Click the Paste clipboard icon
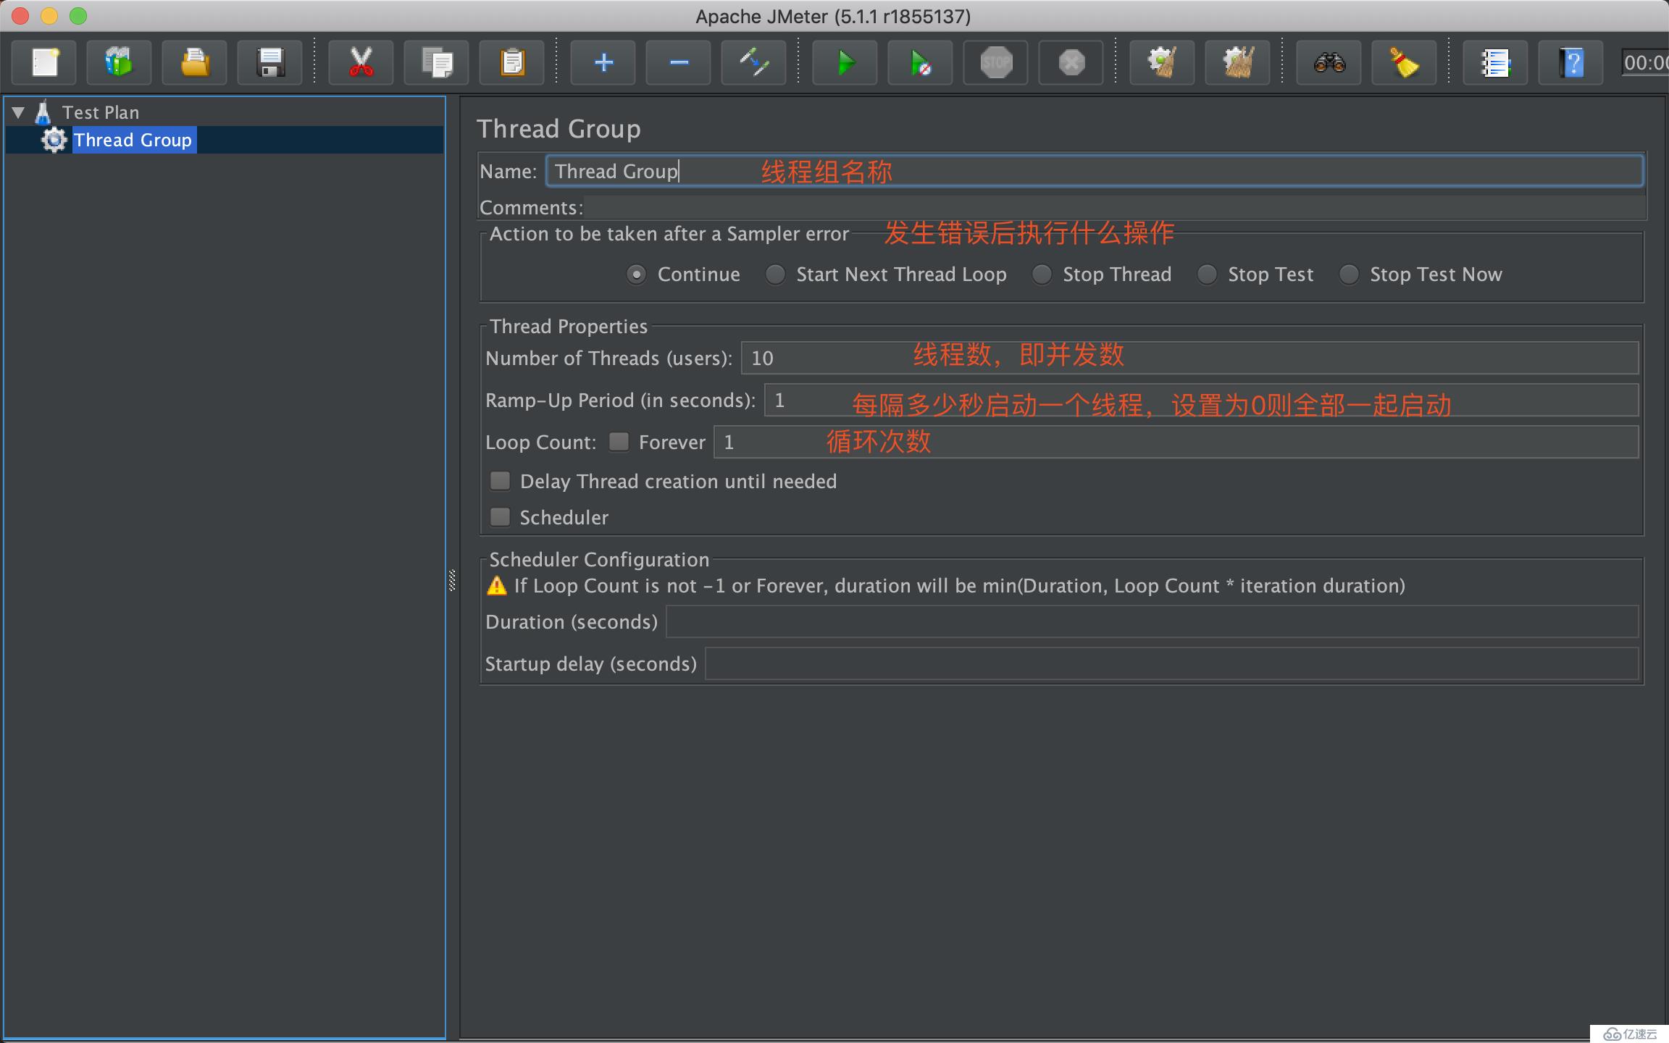This screenshot has width=1669, height=1043. pyautogui.click(x=512, y=62)
